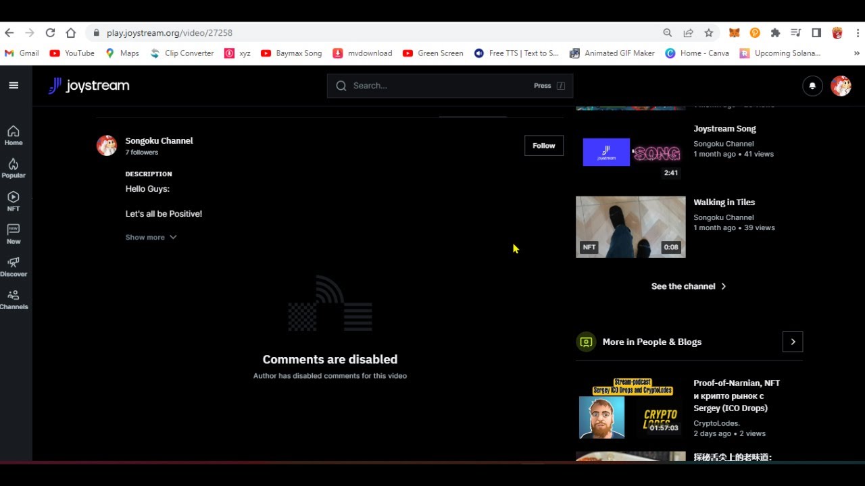Open Home - Canva bookmark
The image size is (865, 486).
click(x=697, y=53)
